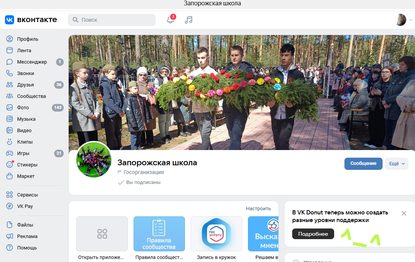Click the Games controller icon
This screenshot has width=415, height=262.
[x=10, y=153]
